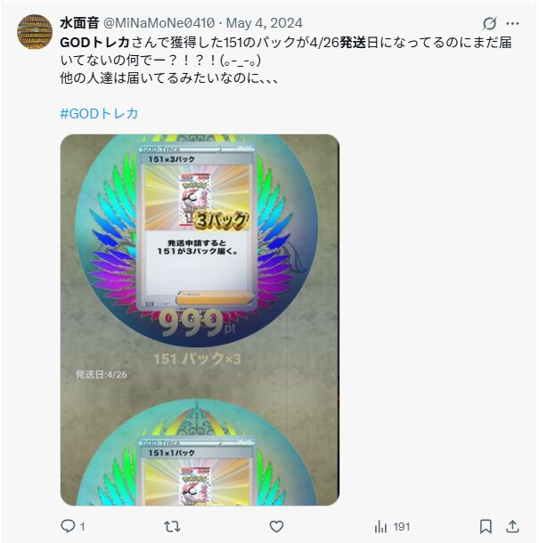Screen dimensions: 539x543
Task: Bookmark this post
Action: (486, 527)
